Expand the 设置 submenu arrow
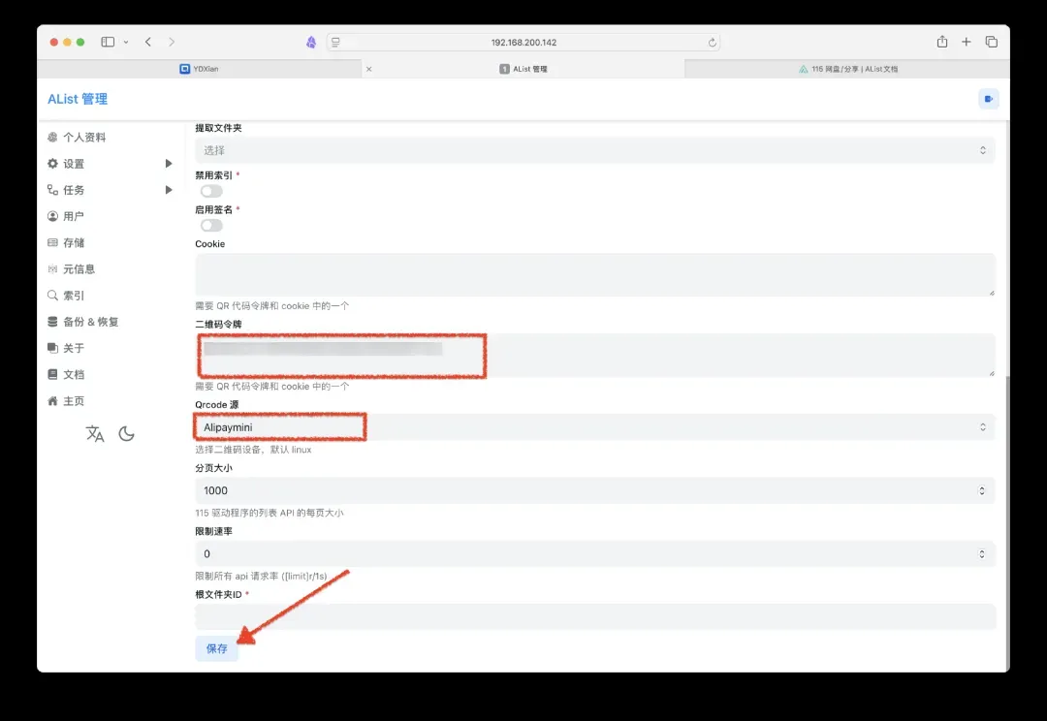This screenshot has width=1047, height=721. click(x=169, y=164)
